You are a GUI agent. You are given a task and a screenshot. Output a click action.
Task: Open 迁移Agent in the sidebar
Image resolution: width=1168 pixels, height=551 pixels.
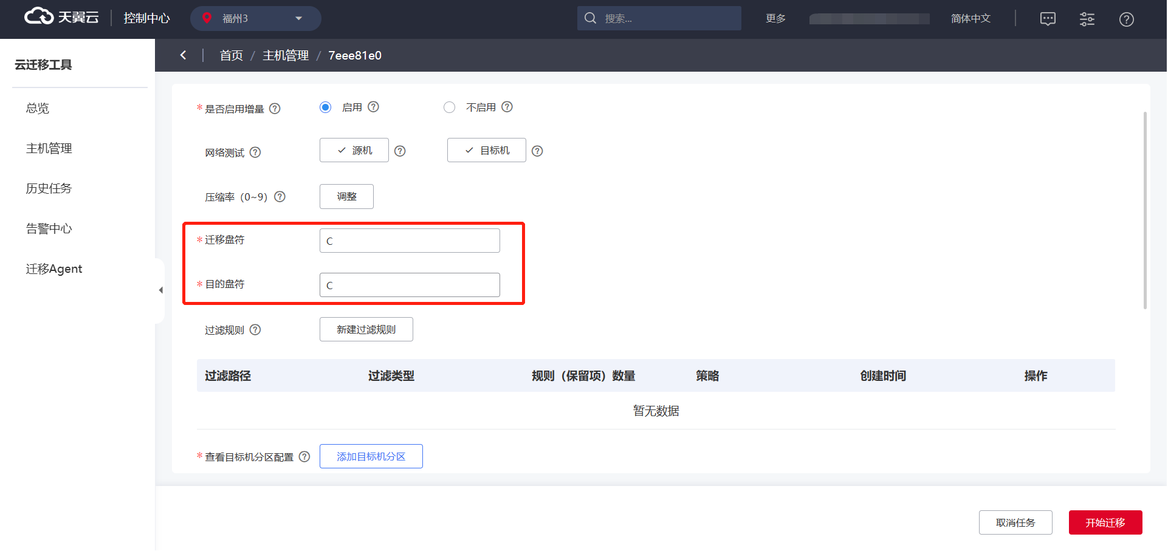click(54, 269)
